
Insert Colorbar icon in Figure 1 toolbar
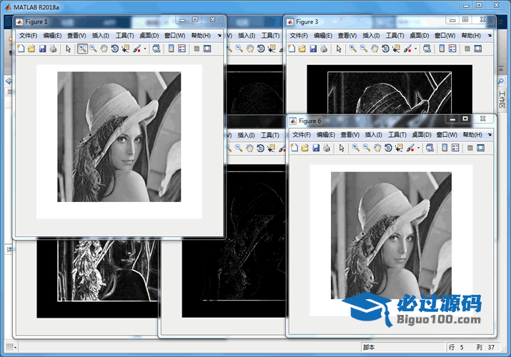172,49
